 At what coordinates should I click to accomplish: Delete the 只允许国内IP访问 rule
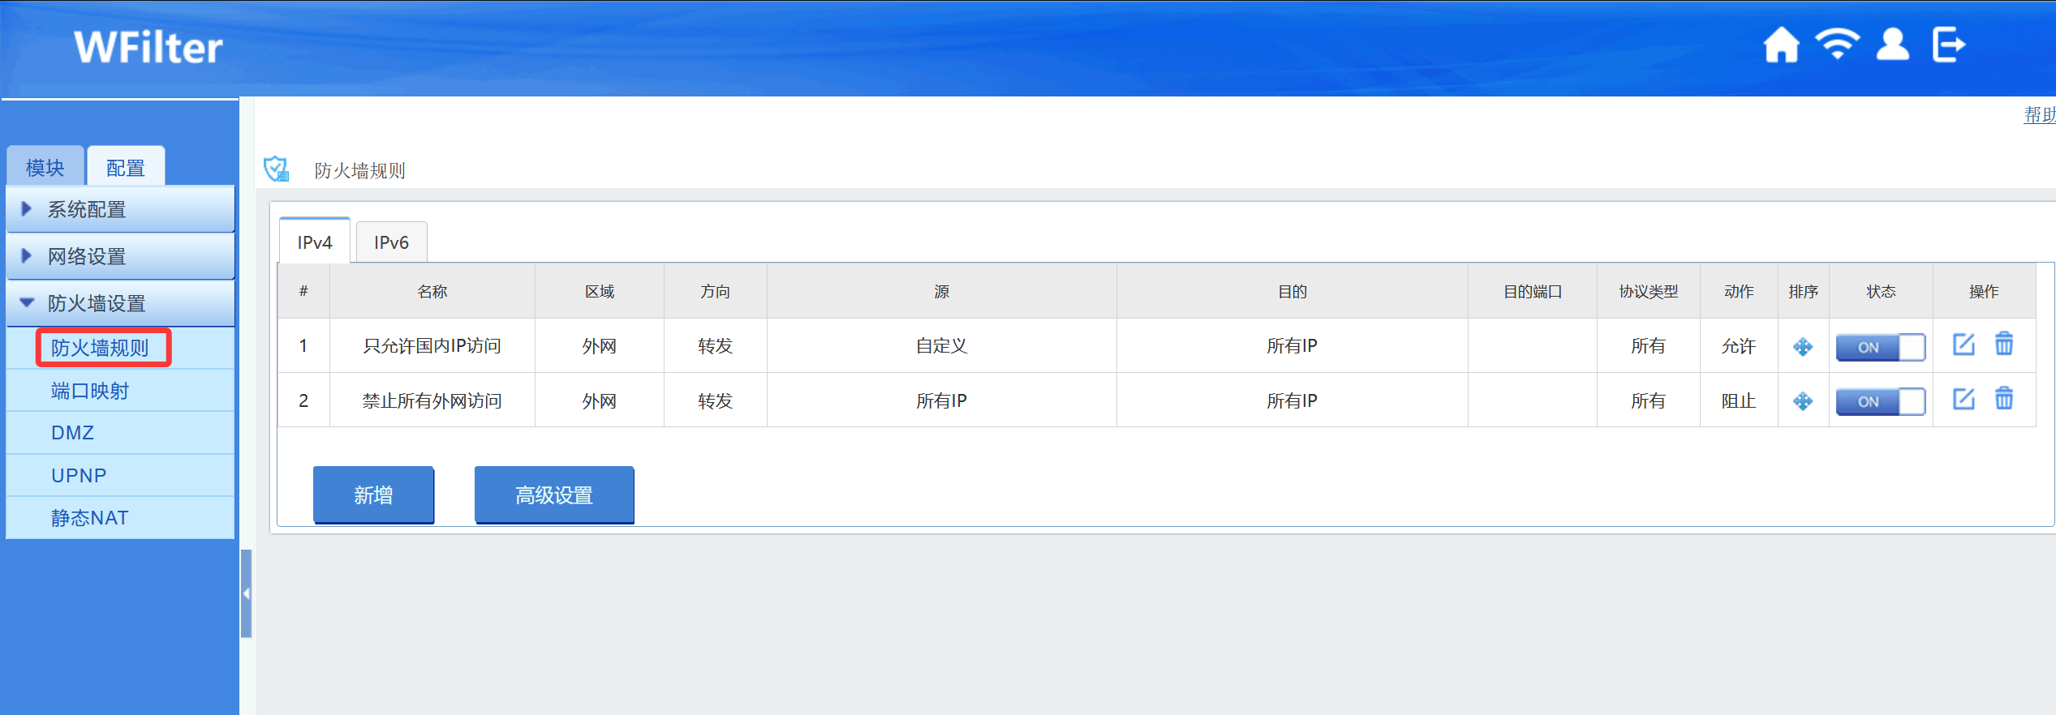point(2004,345)
